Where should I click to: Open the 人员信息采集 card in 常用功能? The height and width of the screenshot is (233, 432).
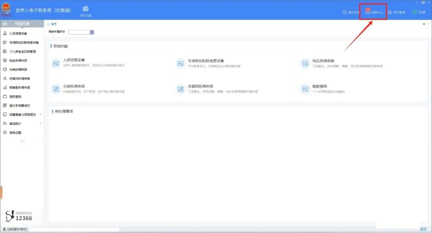[88, 63]
